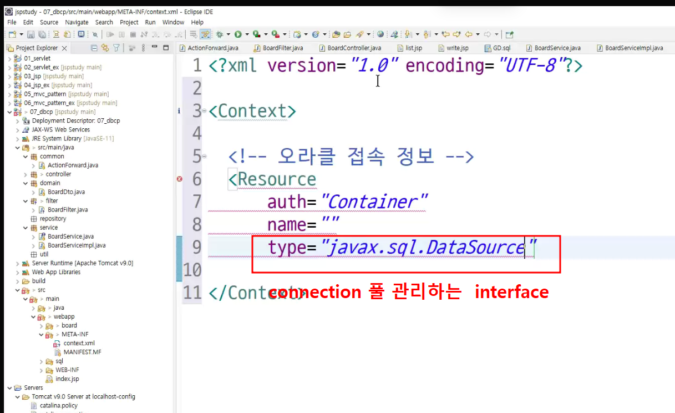Select context.xml in the project tree
The height and width of the screenshot is (413, 675).
pyautogui.click(x=79, y=343)
